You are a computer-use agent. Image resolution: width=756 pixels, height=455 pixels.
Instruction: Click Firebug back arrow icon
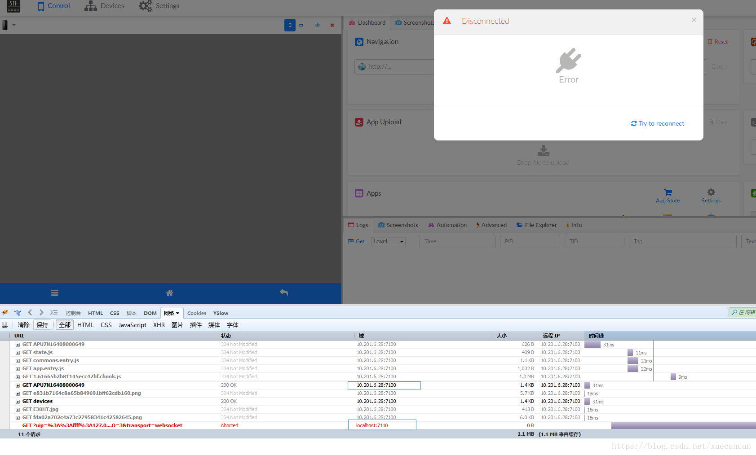(x=30, y=312)
